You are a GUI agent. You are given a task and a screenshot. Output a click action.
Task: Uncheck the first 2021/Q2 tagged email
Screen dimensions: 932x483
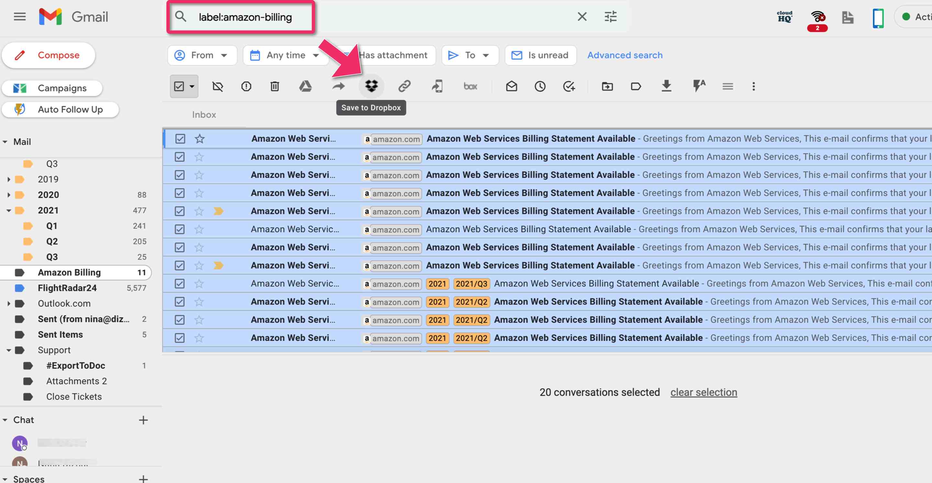pyautogui.click(x=180, y=302)
